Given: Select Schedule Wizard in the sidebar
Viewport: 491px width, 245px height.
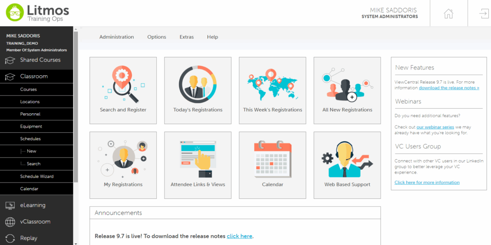Looking at the screenshot, I should click(36, 176).
